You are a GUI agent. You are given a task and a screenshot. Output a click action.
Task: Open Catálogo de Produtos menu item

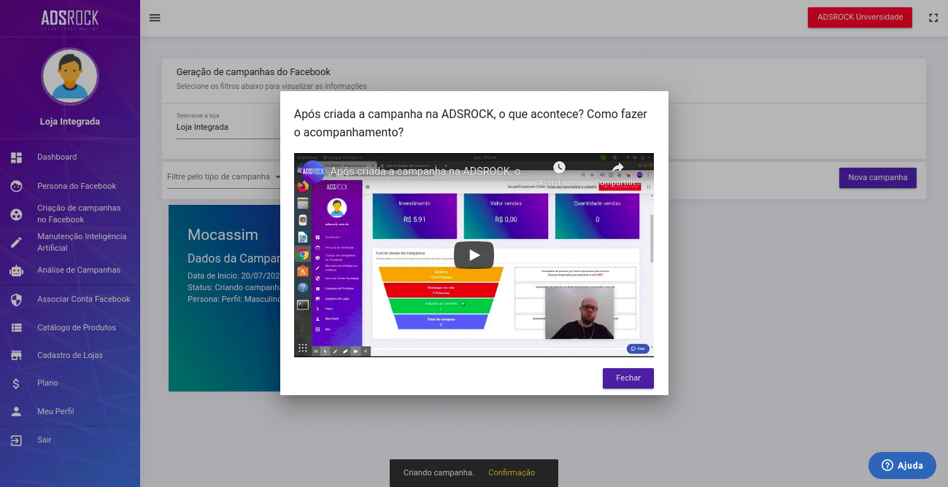(x=76, y=328)
